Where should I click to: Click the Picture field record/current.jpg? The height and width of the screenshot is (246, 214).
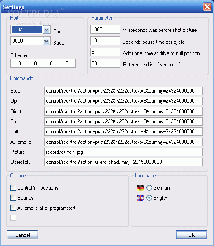123,152
